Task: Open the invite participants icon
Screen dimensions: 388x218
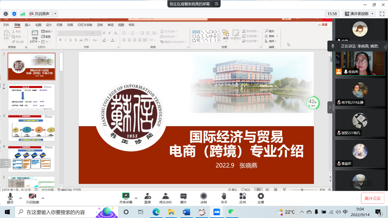Action: tap(147, 196)
